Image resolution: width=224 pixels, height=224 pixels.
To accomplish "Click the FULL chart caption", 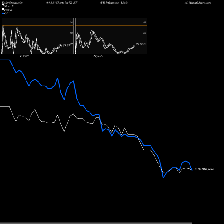I will [98, 56].
